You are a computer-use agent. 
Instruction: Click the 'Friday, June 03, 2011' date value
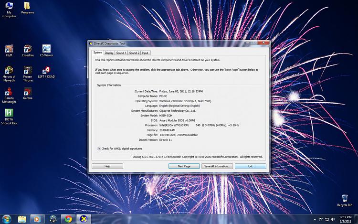tap(181, 91)
